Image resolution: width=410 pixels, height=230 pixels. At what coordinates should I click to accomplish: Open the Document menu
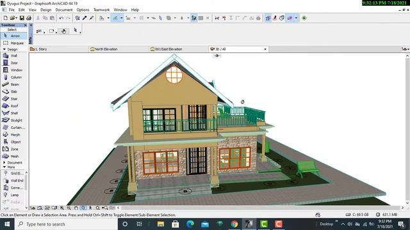click(x=64, y=10)
